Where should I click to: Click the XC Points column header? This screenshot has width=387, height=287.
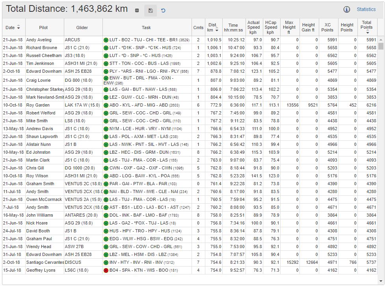[327, 28]
